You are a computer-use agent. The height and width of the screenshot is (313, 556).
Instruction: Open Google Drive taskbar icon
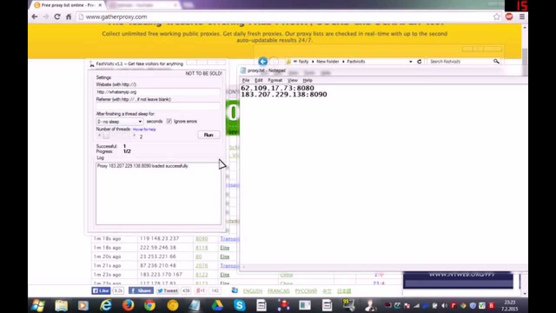click(217, 305)
